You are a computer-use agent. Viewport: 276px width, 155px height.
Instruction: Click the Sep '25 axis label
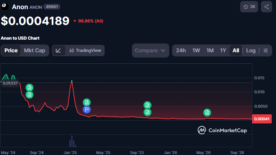point(137,153)
